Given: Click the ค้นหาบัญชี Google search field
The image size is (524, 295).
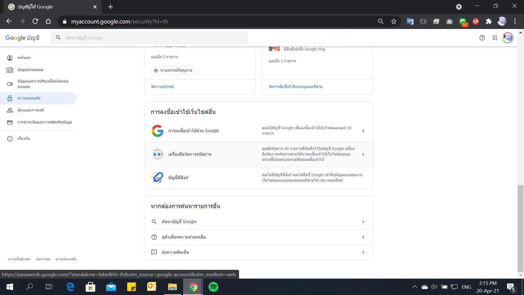Looking at the screenshot, I should coord(149,38).
